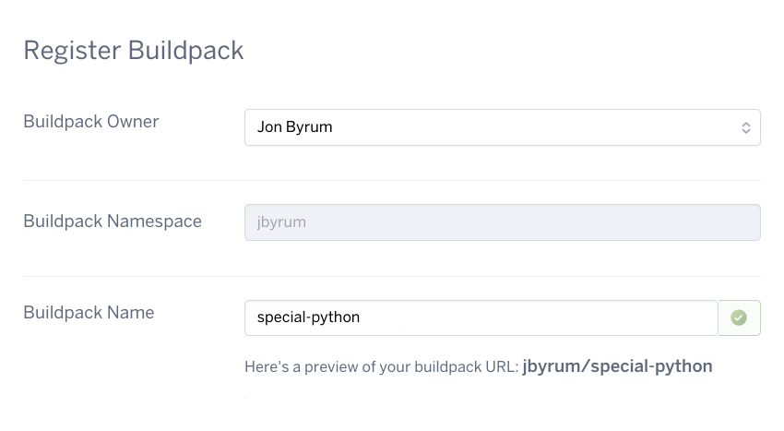This screenshot has height=431, width=784.
Task: Click the jbyrum part of preview URL
Action: pyautogui.click(x=551, y=367)
